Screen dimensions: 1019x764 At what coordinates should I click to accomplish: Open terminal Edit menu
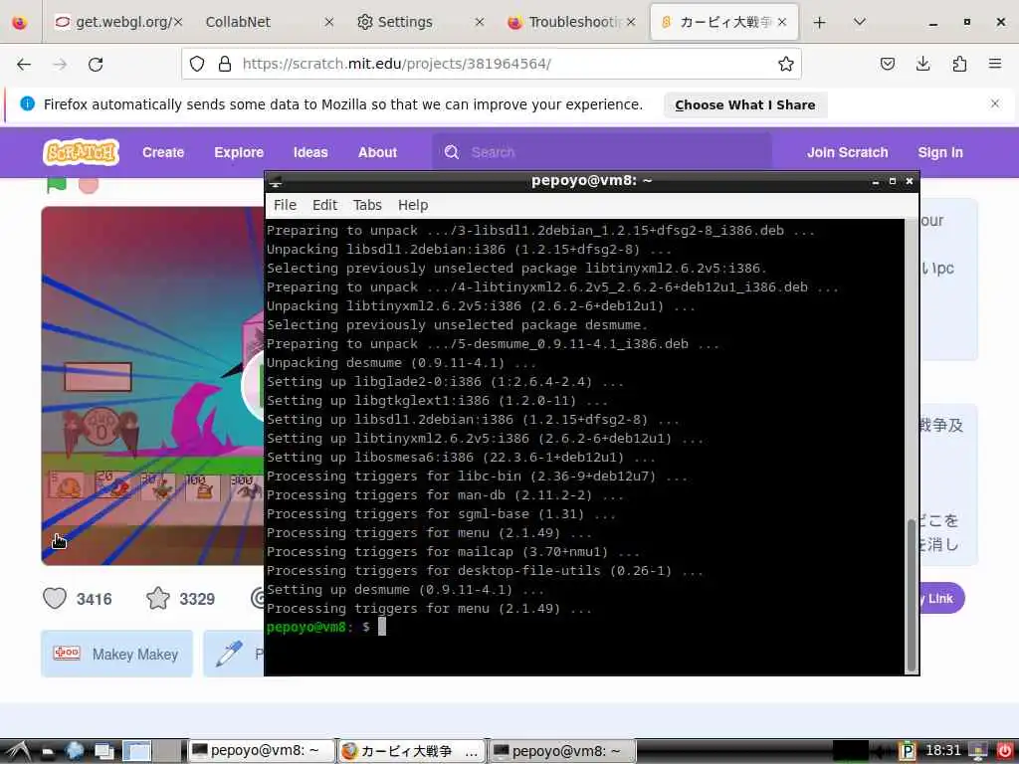coord(324,205)
